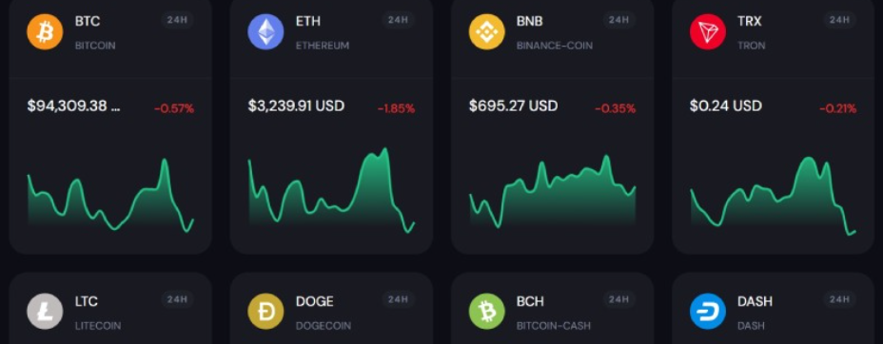
Task: Click the yellow Binance Coin icon
Action: pos(486,31)
